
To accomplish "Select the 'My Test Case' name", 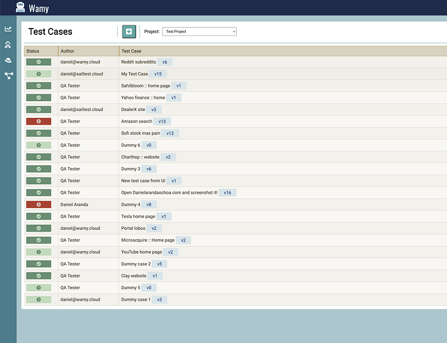I will (134, 74).
